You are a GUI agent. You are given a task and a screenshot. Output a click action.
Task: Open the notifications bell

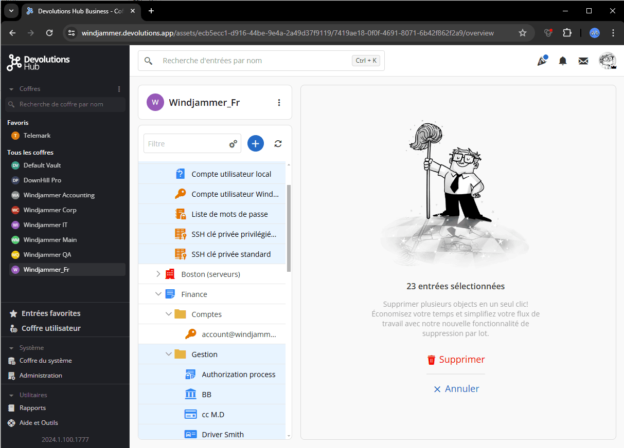coord(563,61)
